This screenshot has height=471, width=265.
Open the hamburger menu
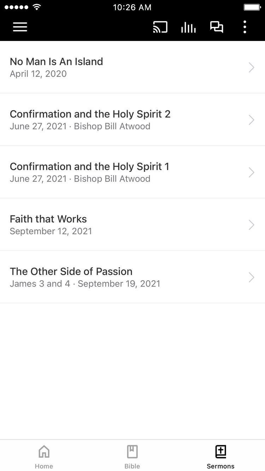point(20,27)
